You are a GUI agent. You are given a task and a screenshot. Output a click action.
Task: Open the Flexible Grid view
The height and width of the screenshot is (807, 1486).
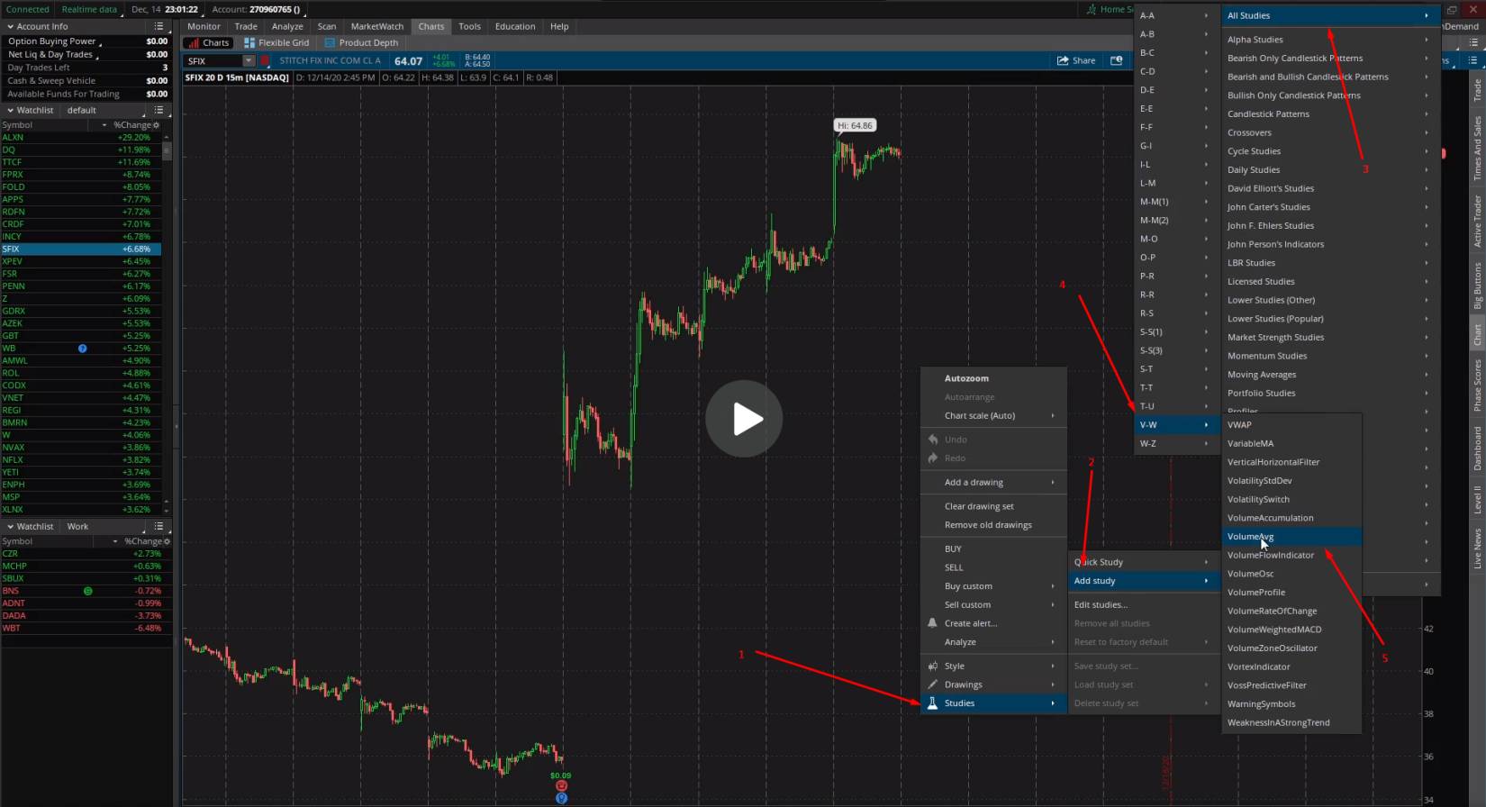tap(276, 42)
